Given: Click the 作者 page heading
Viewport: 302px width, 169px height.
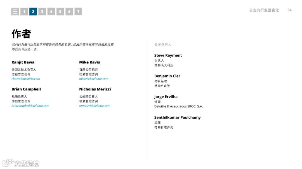Looking at the screenshot, I should [21, 34].
